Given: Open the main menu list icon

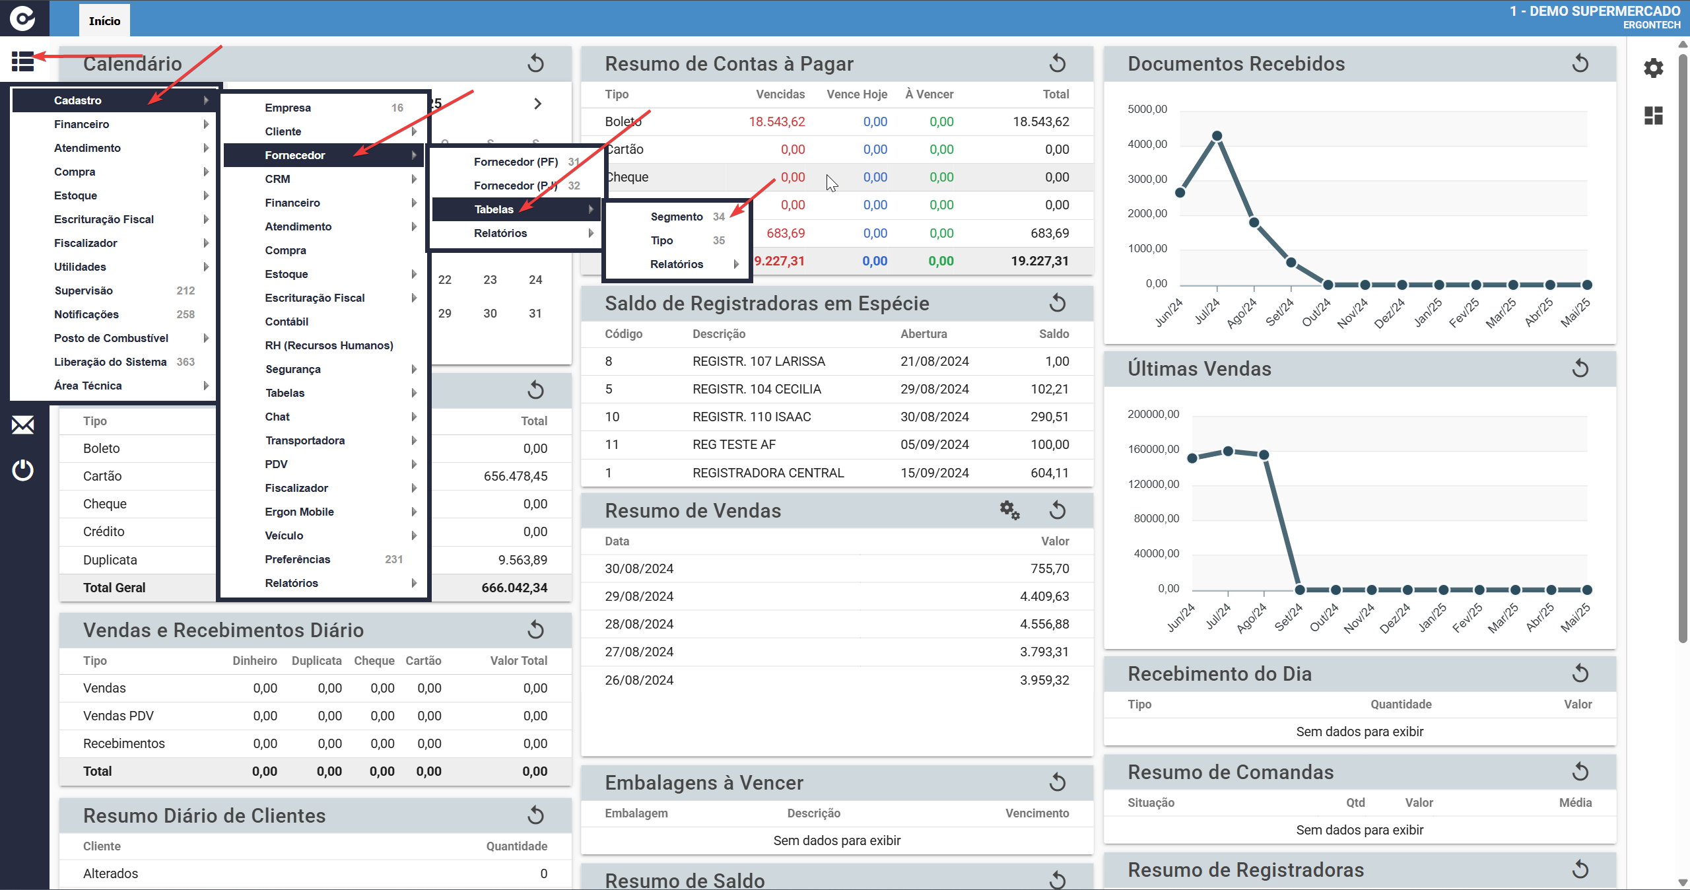Looking at the screenshot, I should [22, 61].
